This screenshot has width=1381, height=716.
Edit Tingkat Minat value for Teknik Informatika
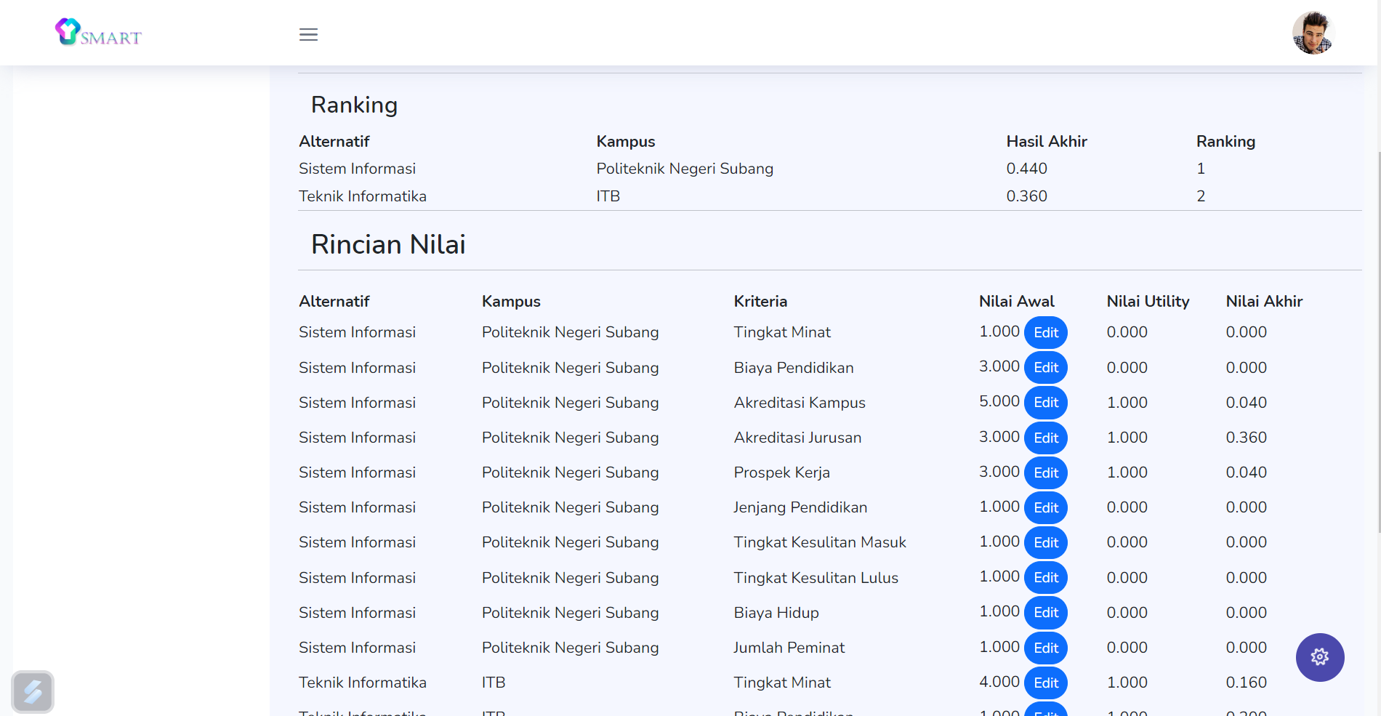(x=1045, y=683)
